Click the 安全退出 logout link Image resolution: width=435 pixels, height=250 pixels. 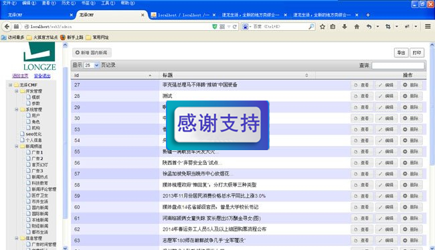pyautogui.click(x=42, y=76)
